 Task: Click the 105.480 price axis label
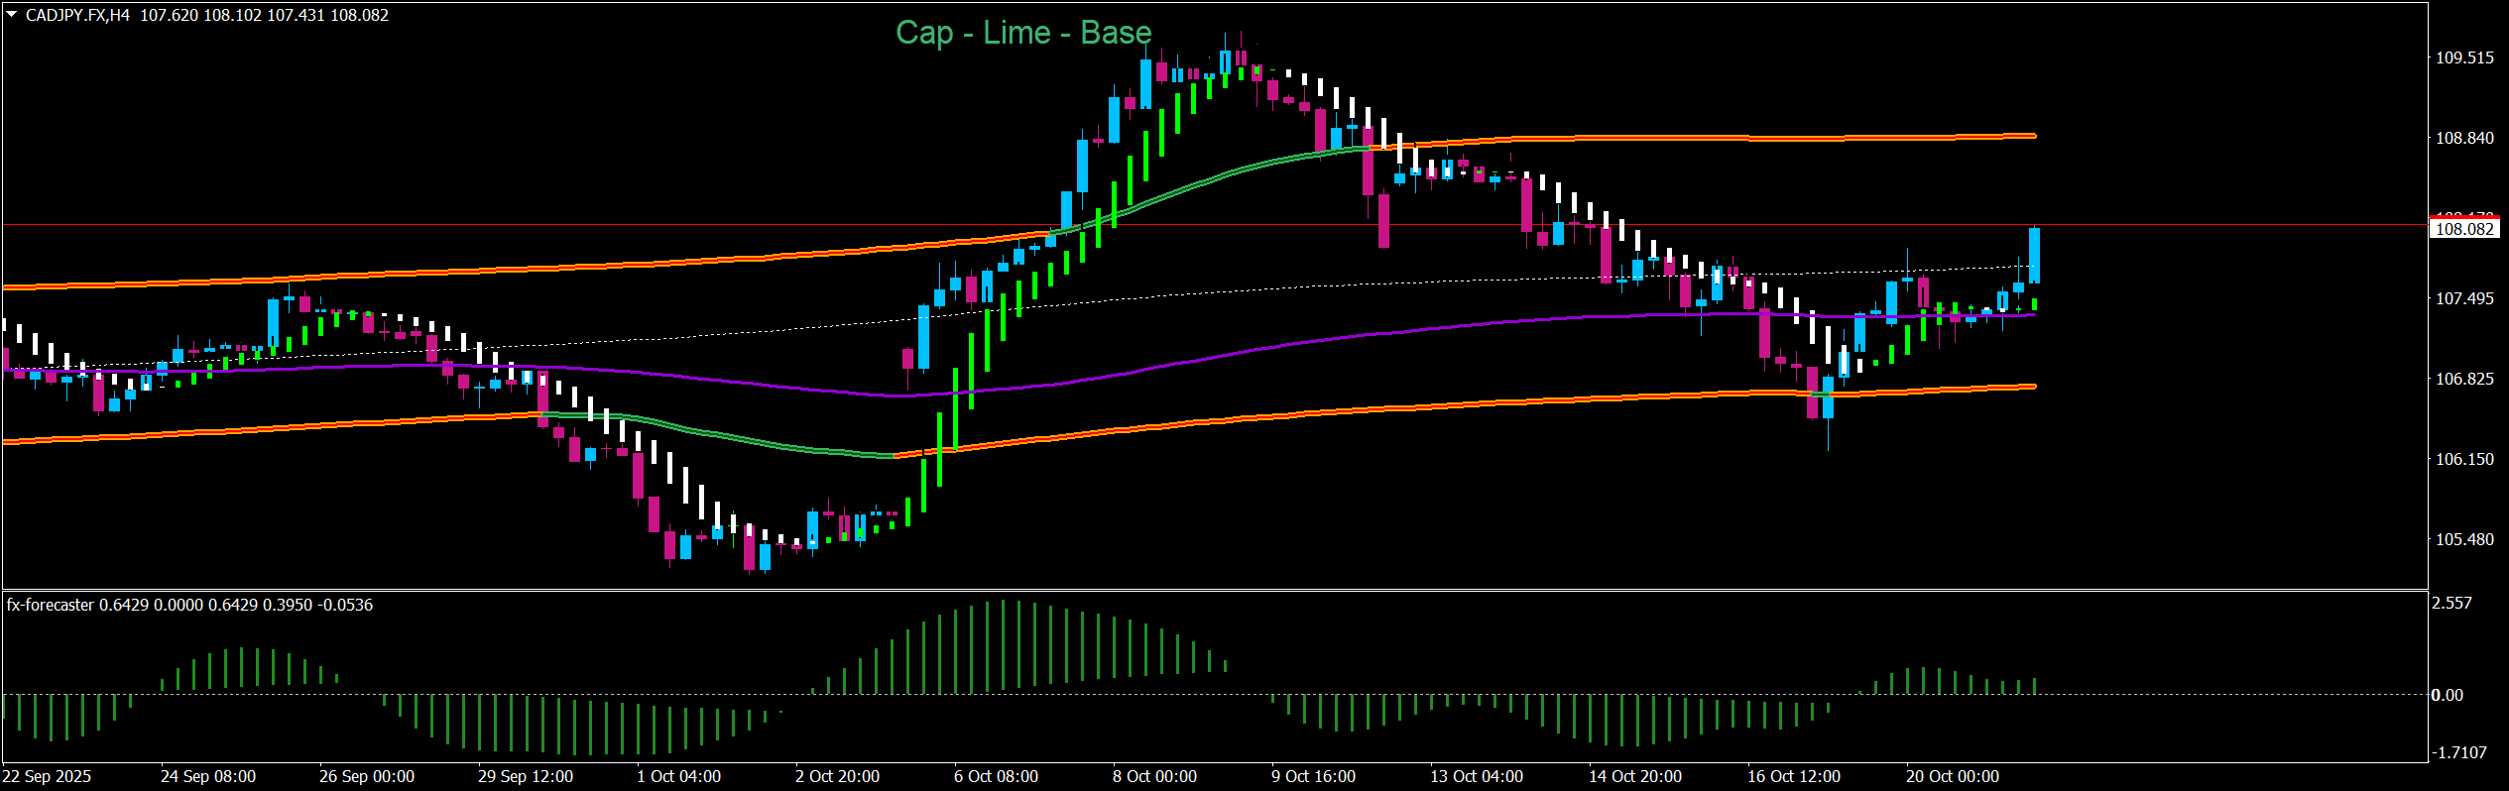(x=2464, y=539)
